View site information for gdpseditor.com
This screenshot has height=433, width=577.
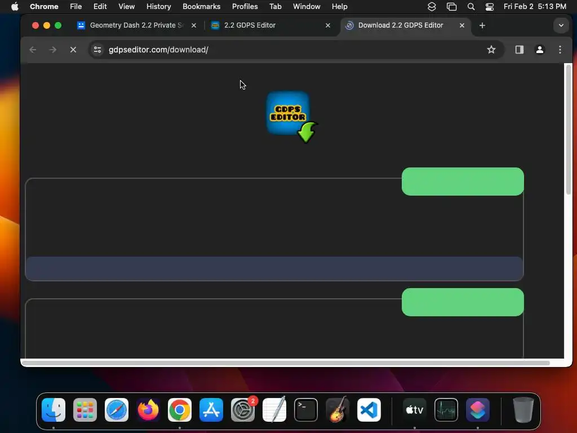pyautogui.click(x=97, y=50)
